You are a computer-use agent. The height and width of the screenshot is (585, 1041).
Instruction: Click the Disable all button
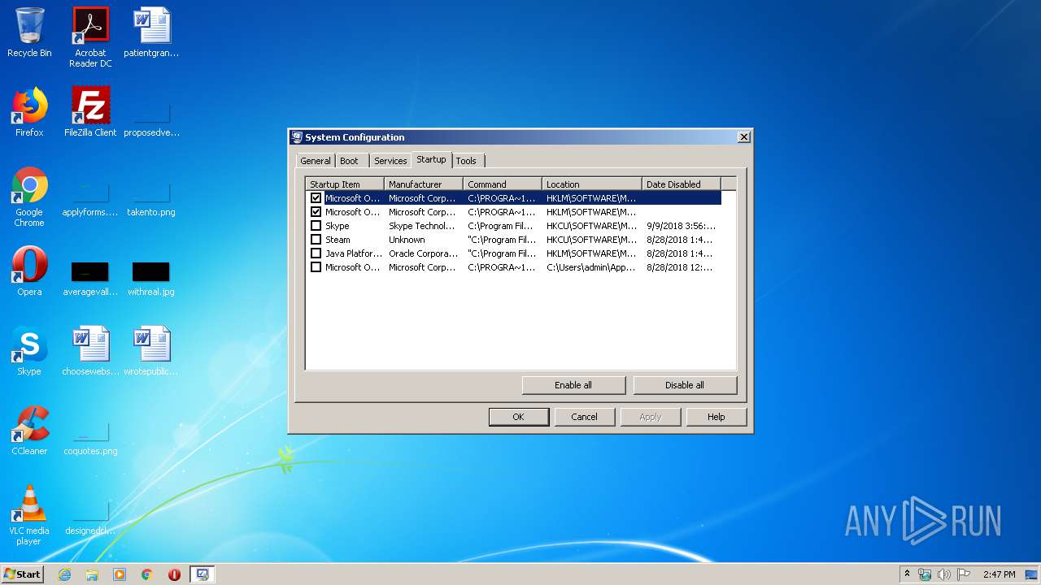coord(685,385)
